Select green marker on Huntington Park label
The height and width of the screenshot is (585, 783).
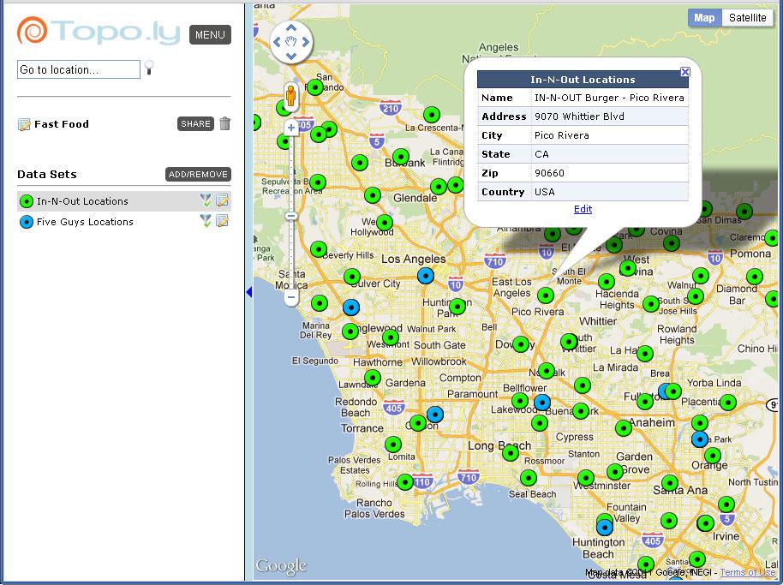(x=457, y=307)
